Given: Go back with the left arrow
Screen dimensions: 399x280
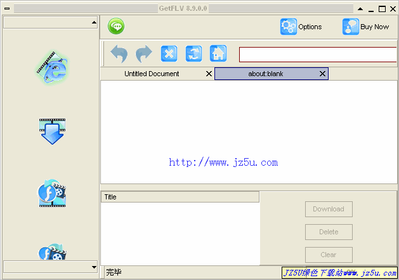Looking at the screenshot, I should pyautogui.click(x=119, y=53).
